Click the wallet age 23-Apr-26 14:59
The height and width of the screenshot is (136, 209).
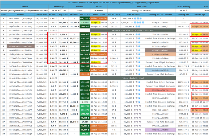point(200,27)
